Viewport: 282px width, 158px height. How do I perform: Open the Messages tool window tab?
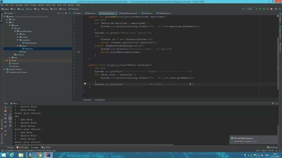tap(22, 147)
